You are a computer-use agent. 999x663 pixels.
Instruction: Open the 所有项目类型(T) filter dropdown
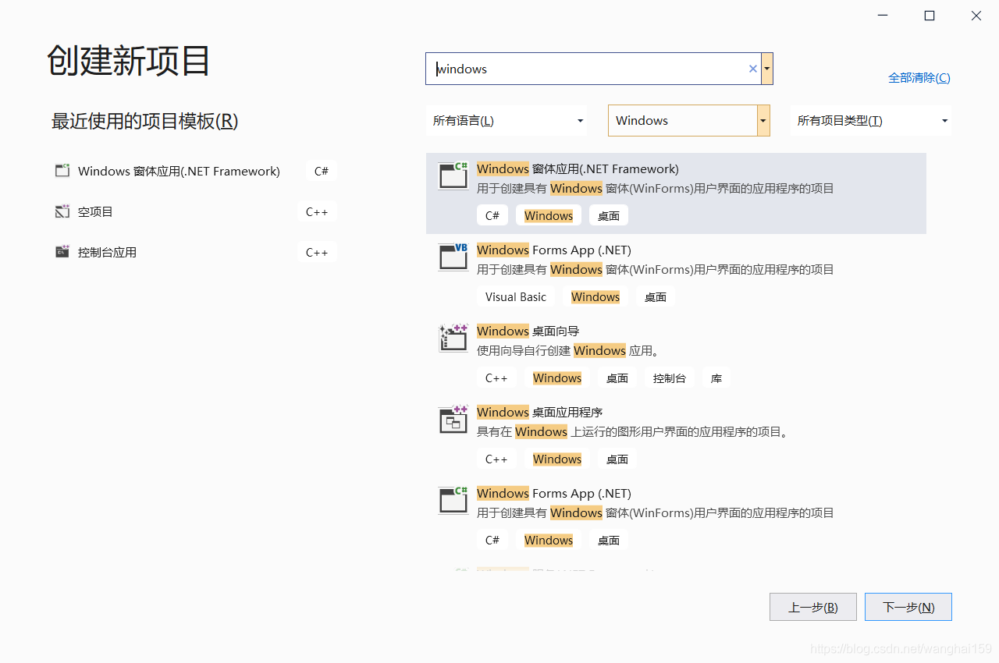coord(871,121)
